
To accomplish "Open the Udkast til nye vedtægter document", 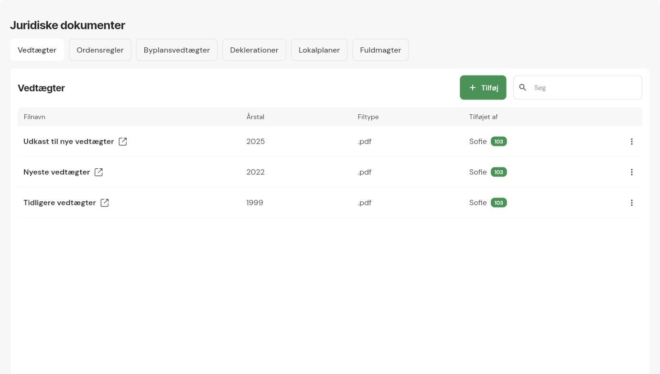I will coord(69,142).
